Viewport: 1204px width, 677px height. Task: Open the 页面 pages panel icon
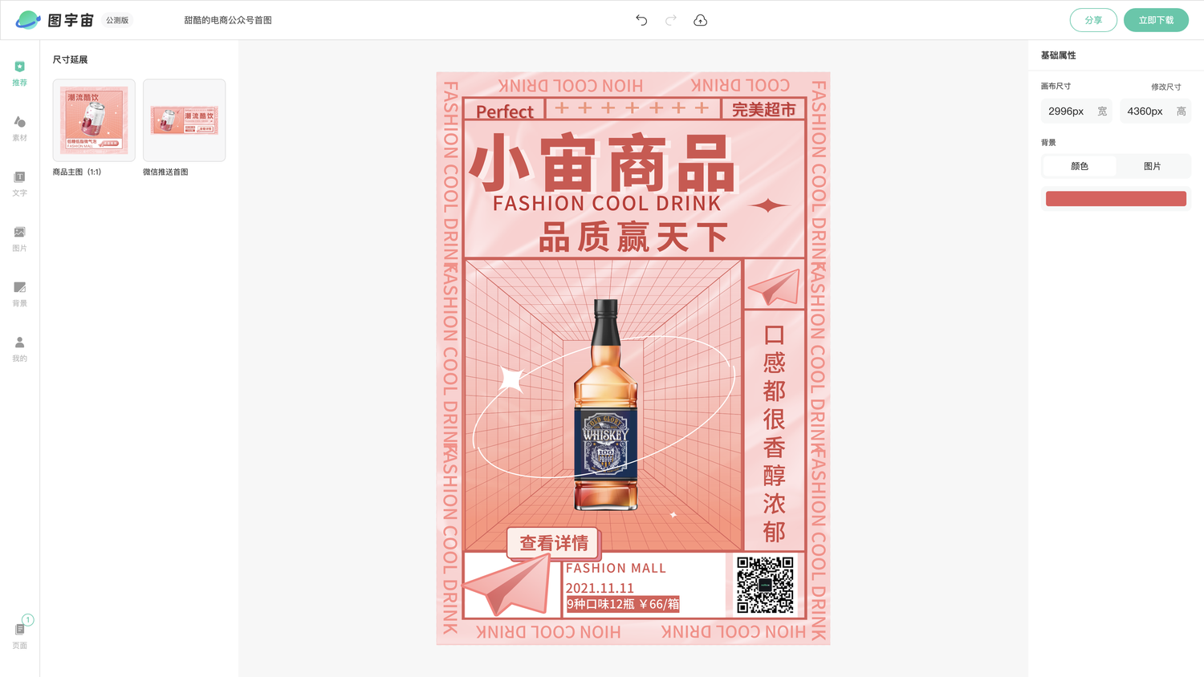click(19, 634)
